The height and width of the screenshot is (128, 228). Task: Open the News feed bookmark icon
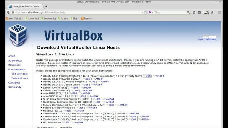82,18
